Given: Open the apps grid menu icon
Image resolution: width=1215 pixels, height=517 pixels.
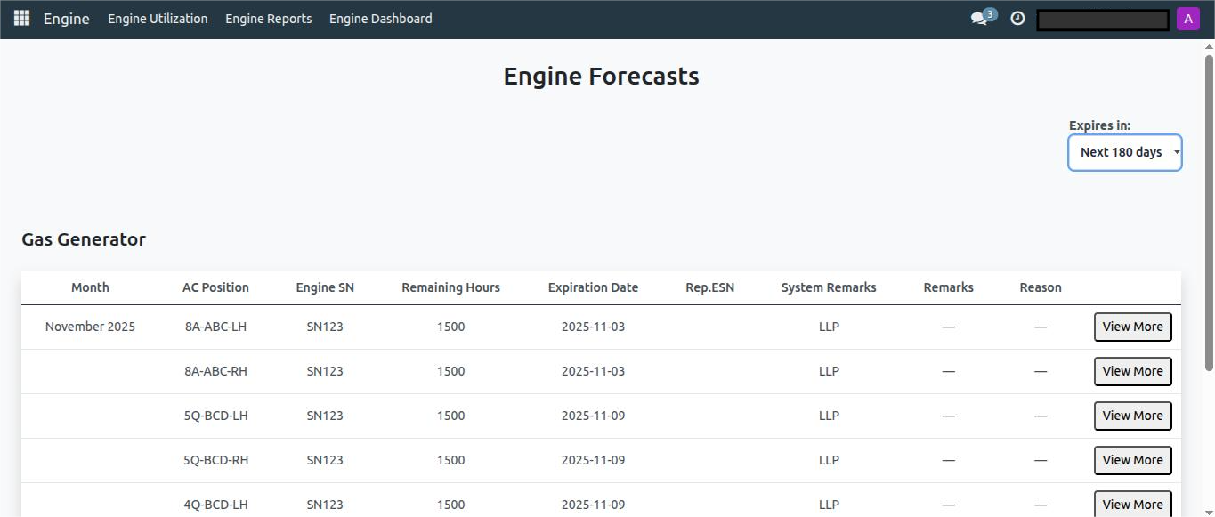Looking at the screenshot, I should tap(22, 19).
